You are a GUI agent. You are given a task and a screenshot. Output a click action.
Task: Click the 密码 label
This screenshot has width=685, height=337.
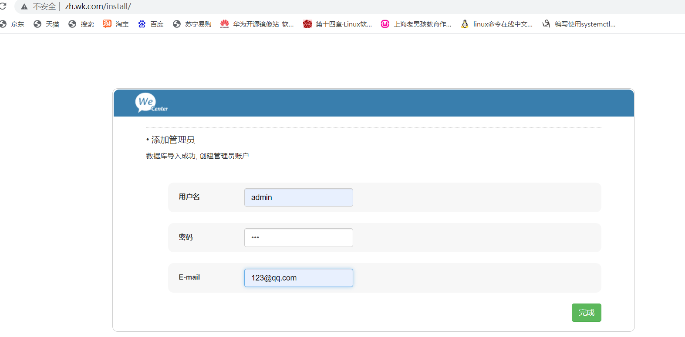(x=186, y=237)
